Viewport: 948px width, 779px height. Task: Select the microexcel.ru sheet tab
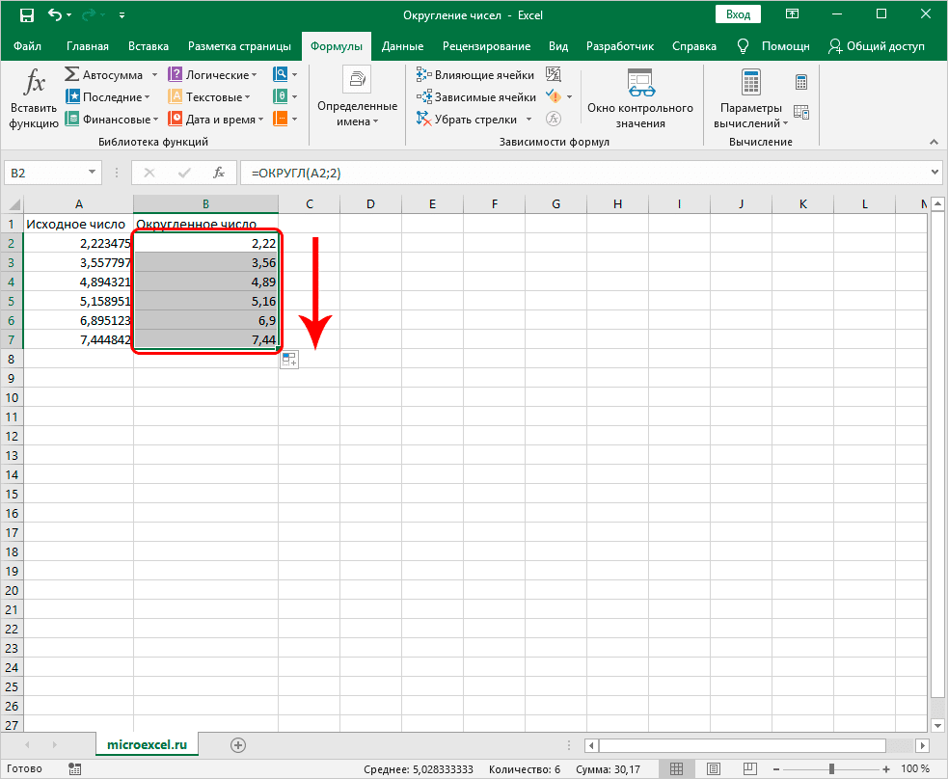[x=147, y=744]
